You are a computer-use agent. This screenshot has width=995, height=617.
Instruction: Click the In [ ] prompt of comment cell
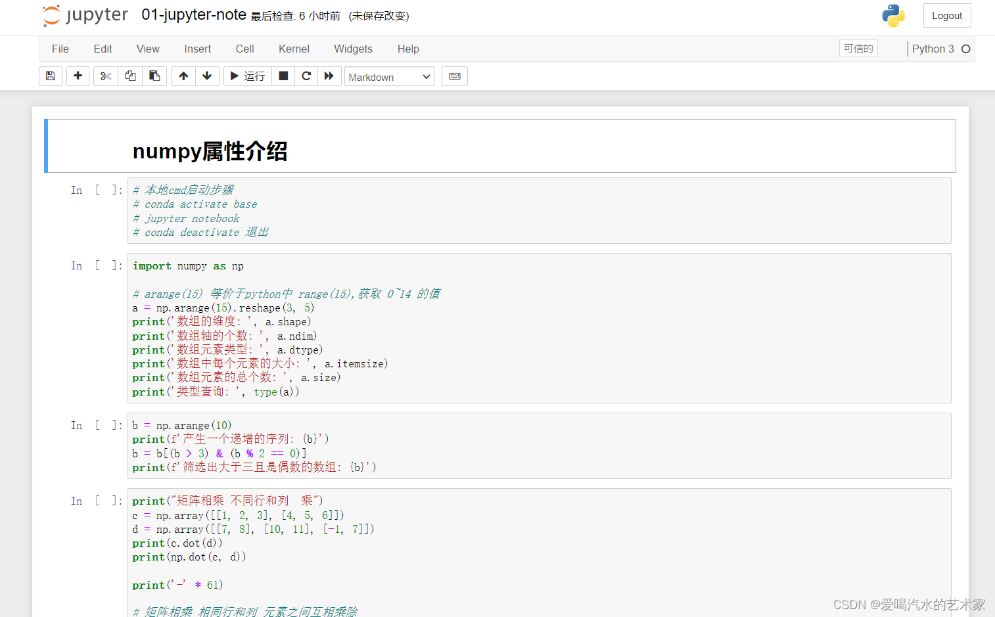coord(97,190)
